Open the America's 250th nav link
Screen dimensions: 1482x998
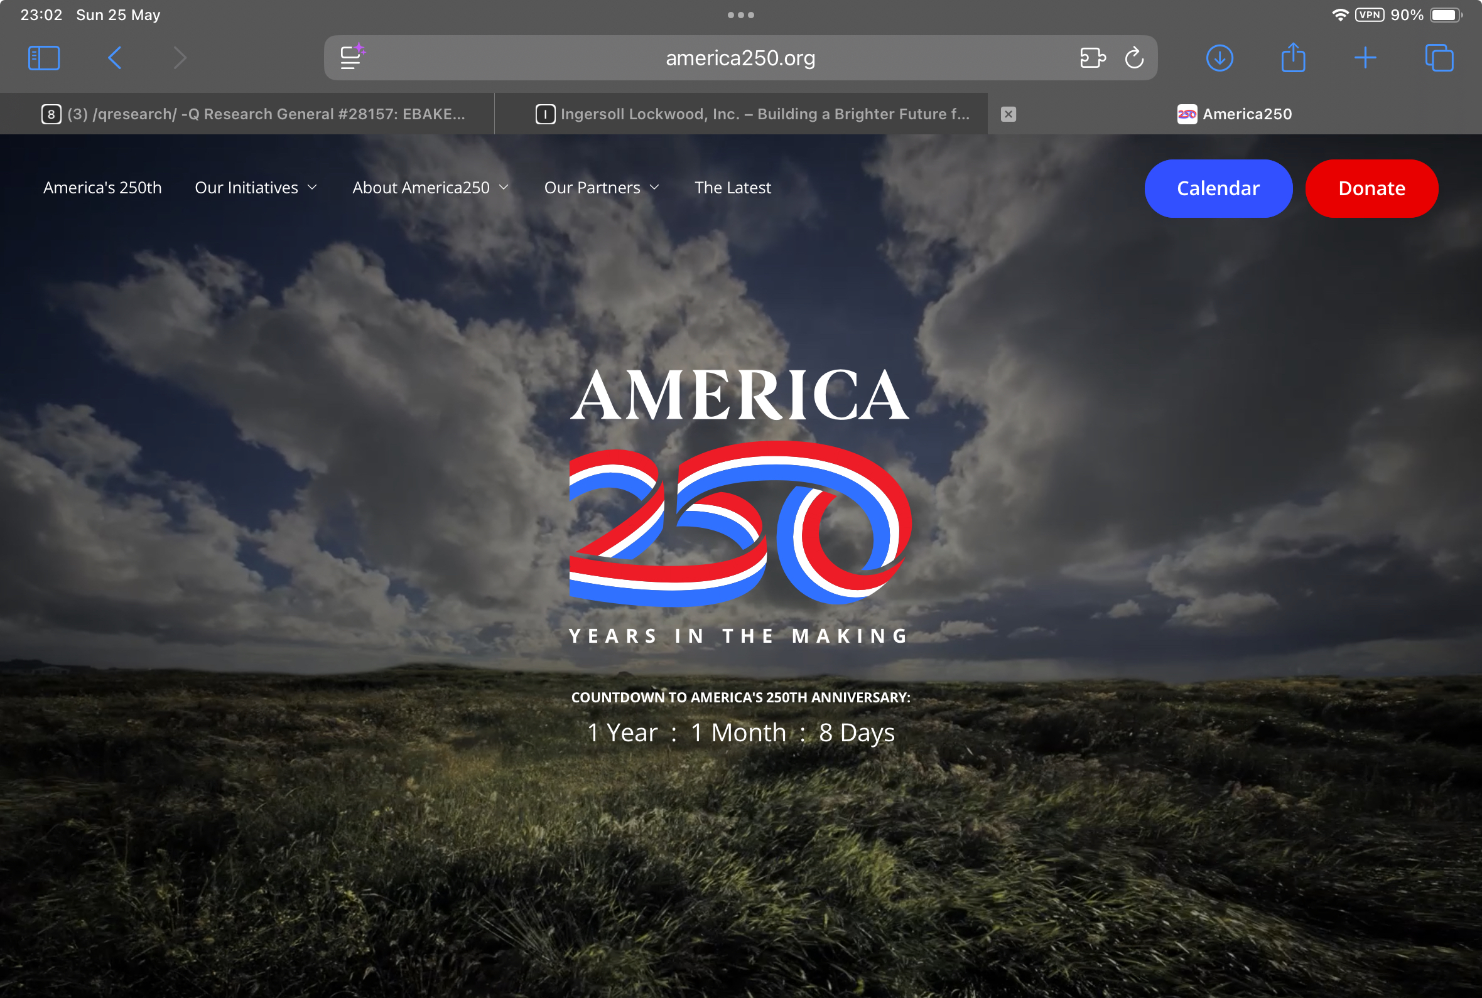pyautogui.click(x=102, y=188)
